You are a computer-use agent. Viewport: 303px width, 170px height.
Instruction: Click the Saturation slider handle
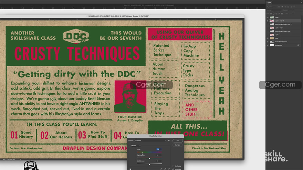(x=149, y=159)
